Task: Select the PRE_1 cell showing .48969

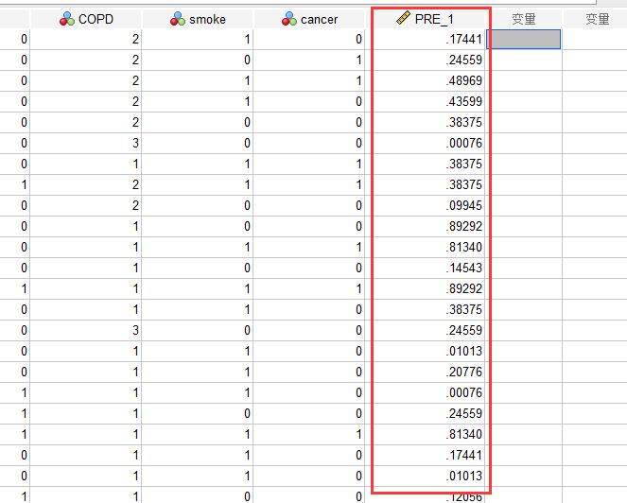Action: click(x=426, y=80)
